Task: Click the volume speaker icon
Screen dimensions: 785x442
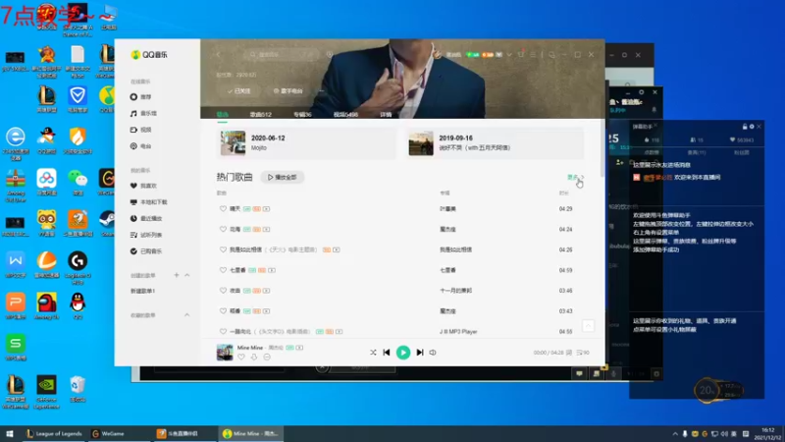Action: click(433, 353)
